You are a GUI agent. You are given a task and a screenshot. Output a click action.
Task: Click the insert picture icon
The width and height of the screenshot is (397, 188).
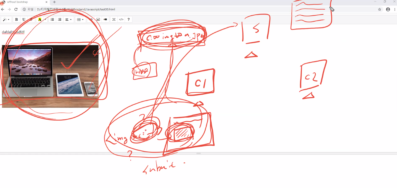[x=98, y=19]
